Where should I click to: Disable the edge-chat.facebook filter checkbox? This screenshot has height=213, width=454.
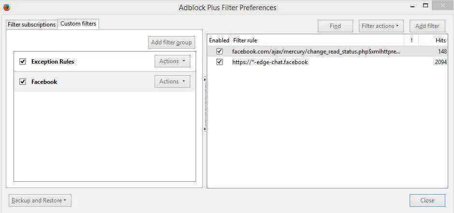point(219,62)
